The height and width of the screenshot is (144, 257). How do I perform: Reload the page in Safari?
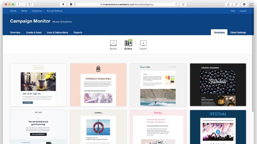[x=176, y=4]
